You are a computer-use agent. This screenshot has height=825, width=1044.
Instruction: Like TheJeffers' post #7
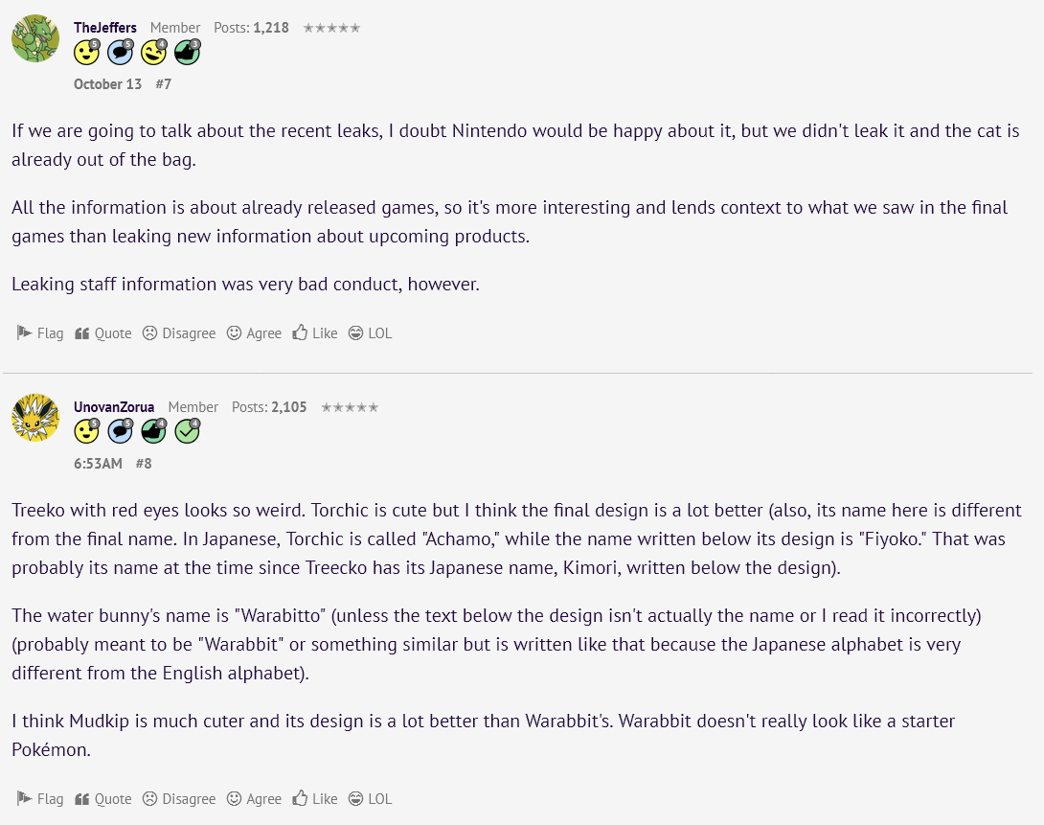point(315,333)
